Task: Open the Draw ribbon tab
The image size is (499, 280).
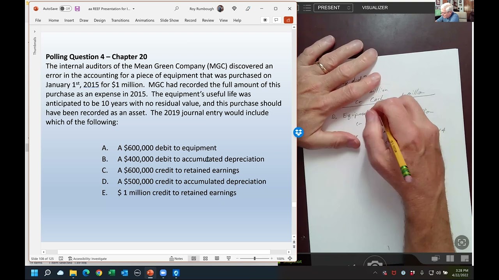Action: 84,20
